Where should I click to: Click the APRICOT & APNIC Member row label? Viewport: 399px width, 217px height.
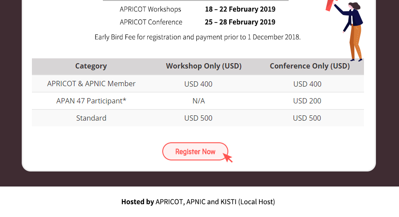coord(91,84)
